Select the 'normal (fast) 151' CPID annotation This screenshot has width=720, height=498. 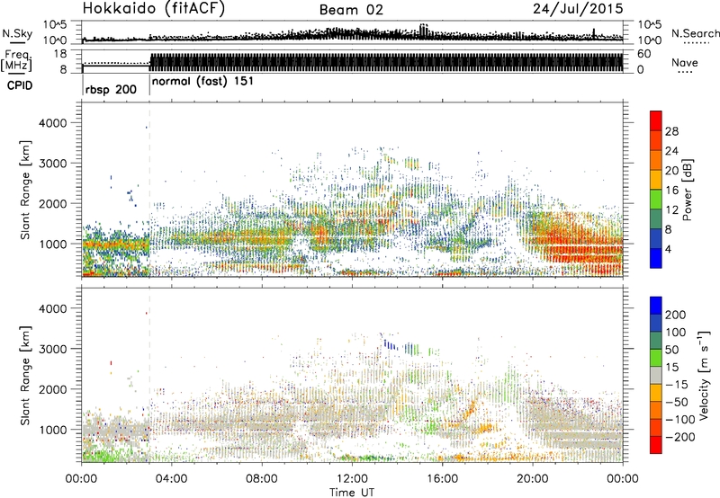(x=202, y=82)
